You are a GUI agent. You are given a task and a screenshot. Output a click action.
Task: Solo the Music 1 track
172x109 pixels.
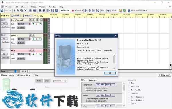34,35
